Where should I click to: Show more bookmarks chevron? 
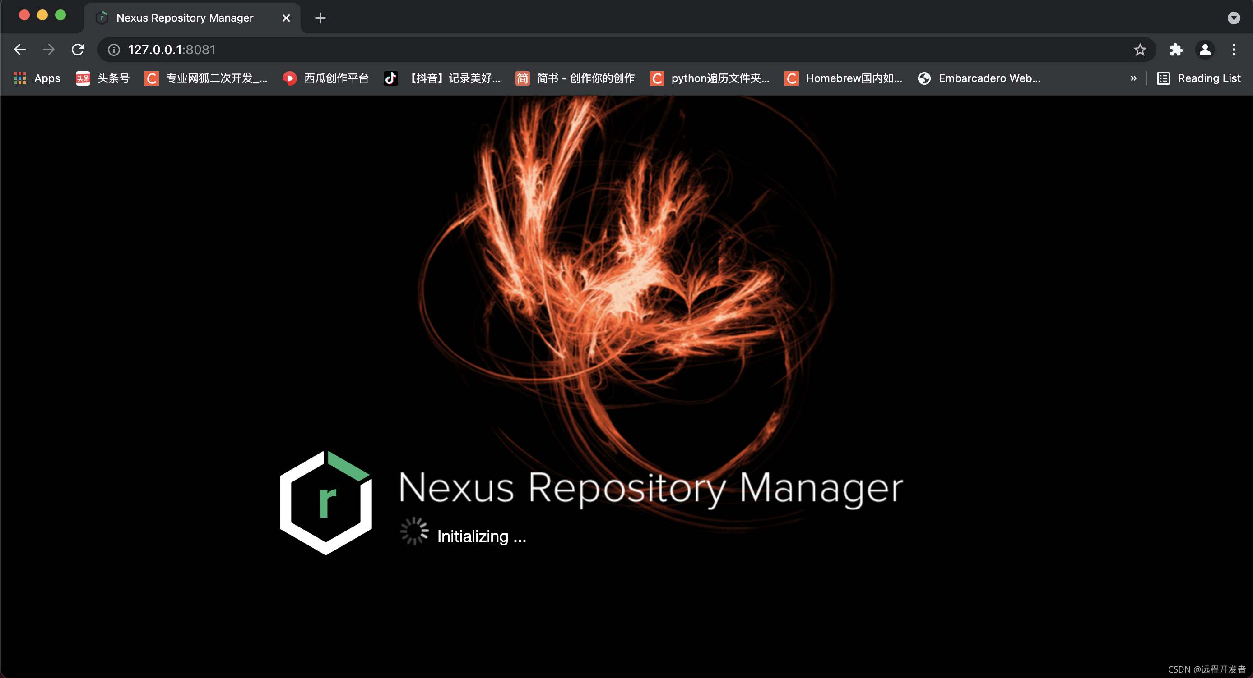[1133, 78]
